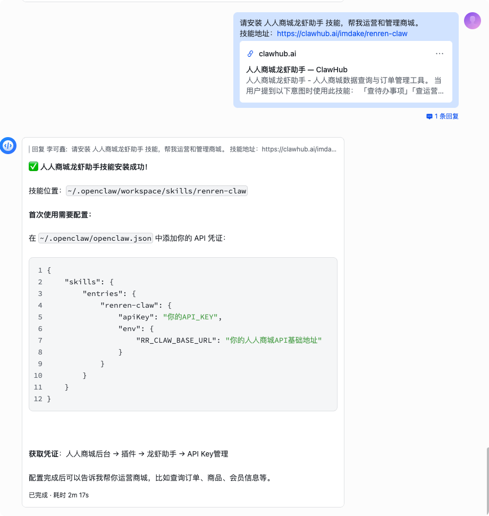This screenshot has height=516, width=489.
Task: Click the 已完成 · 耗时 2m 17s status
Action: (x=58, y=495)
